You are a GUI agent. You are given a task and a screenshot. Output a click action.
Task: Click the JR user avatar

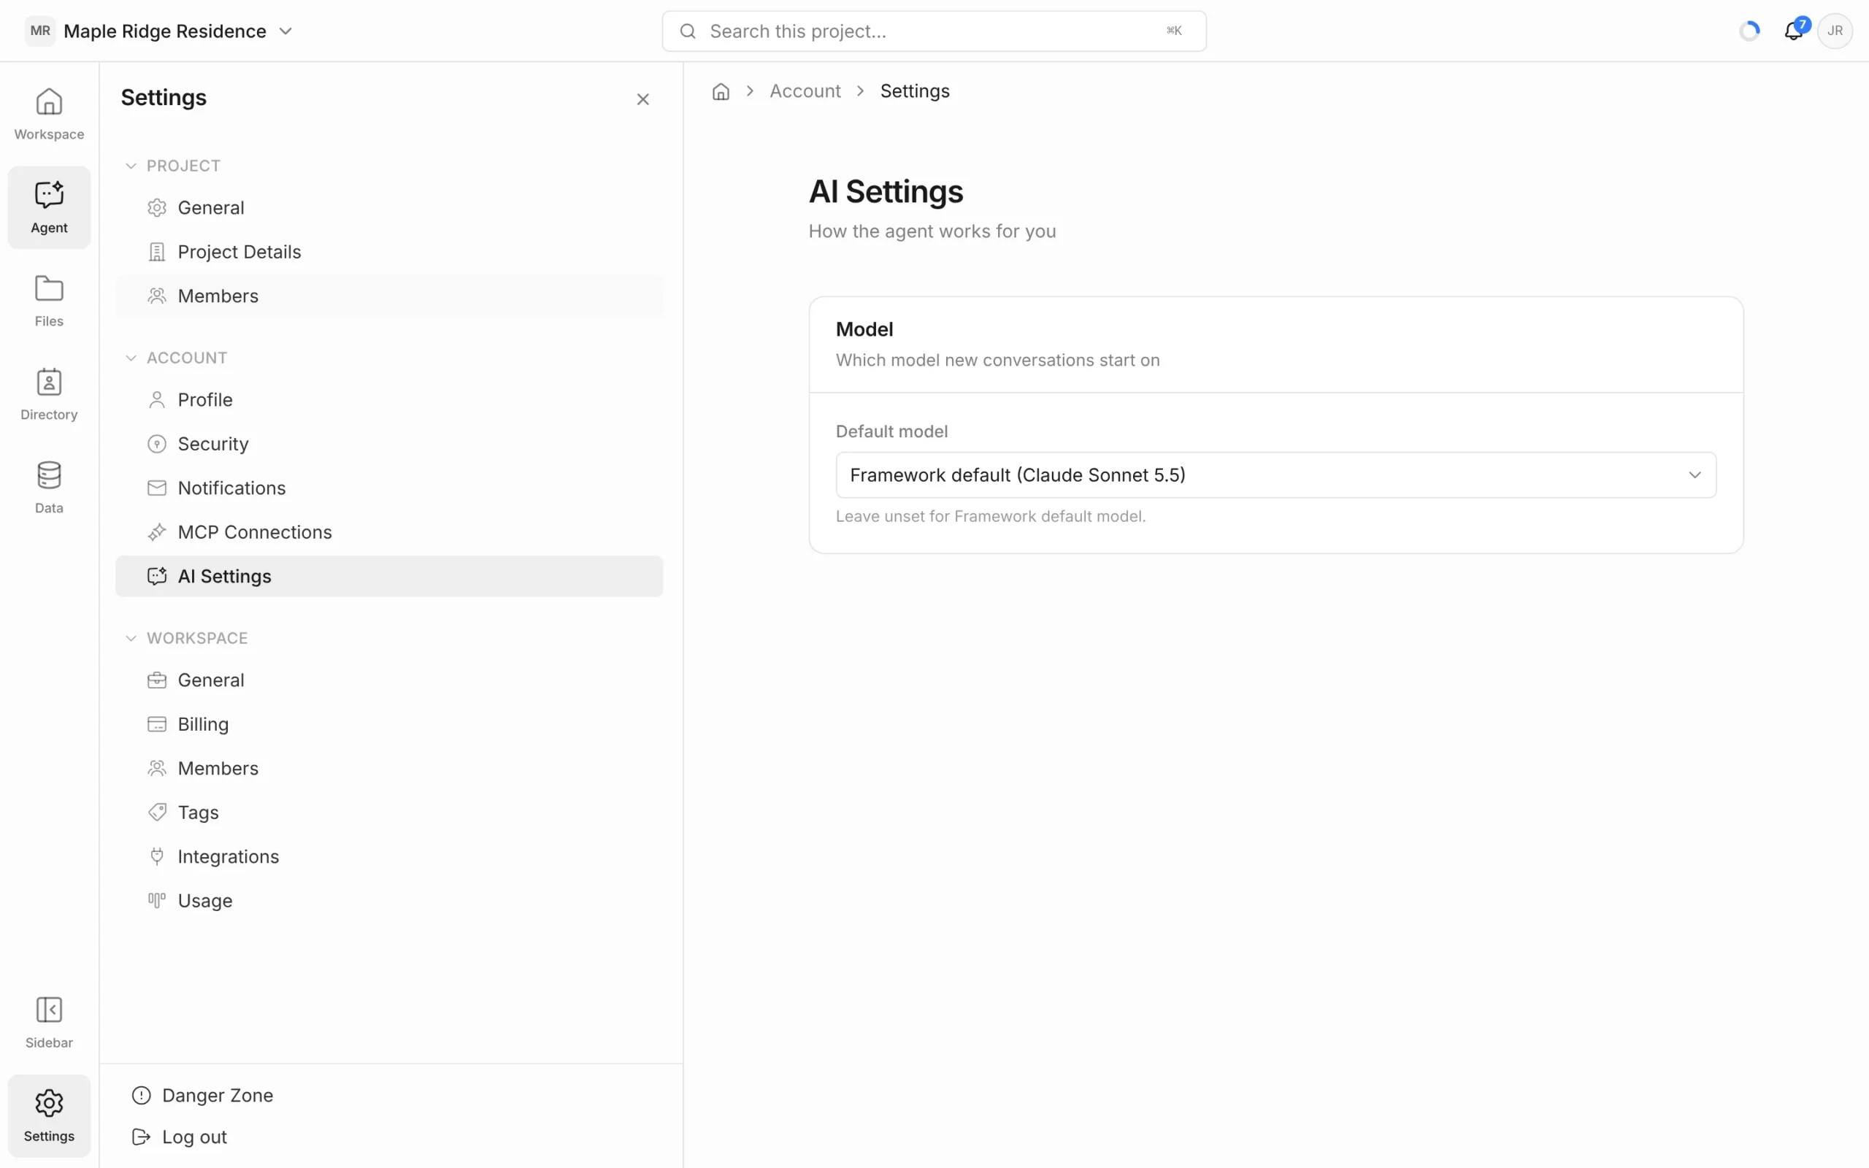click(x=1835, y=31)
